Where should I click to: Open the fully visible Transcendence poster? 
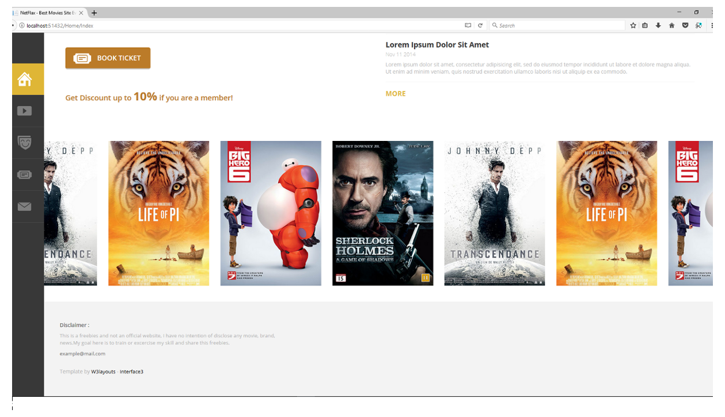pos(495,213)
